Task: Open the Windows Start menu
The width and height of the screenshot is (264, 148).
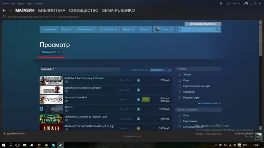Action: click(x=3, y=145)
